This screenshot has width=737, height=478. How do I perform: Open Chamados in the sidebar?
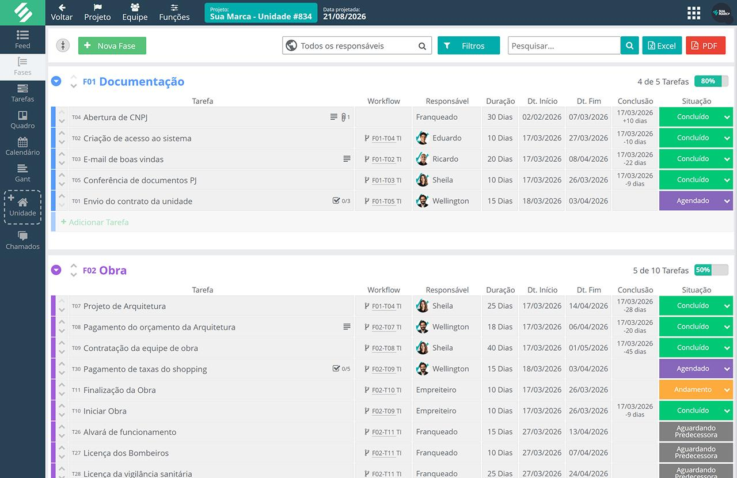(x=22, y=240)
